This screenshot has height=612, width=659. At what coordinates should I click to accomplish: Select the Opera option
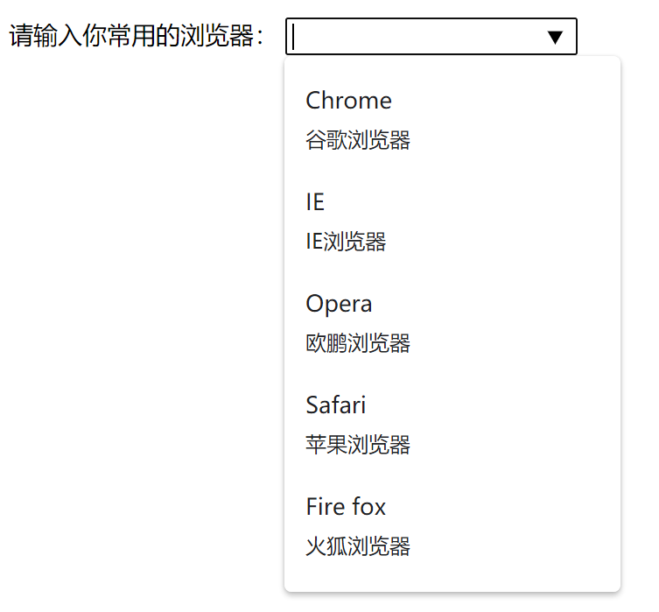pyautogui.click(x=339, y=304)
